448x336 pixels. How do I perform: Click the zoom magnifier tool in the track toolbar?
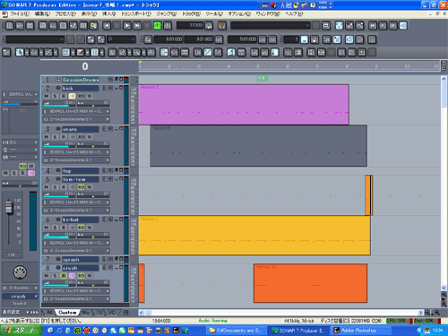pyautogui.click(x=136, y=53)
